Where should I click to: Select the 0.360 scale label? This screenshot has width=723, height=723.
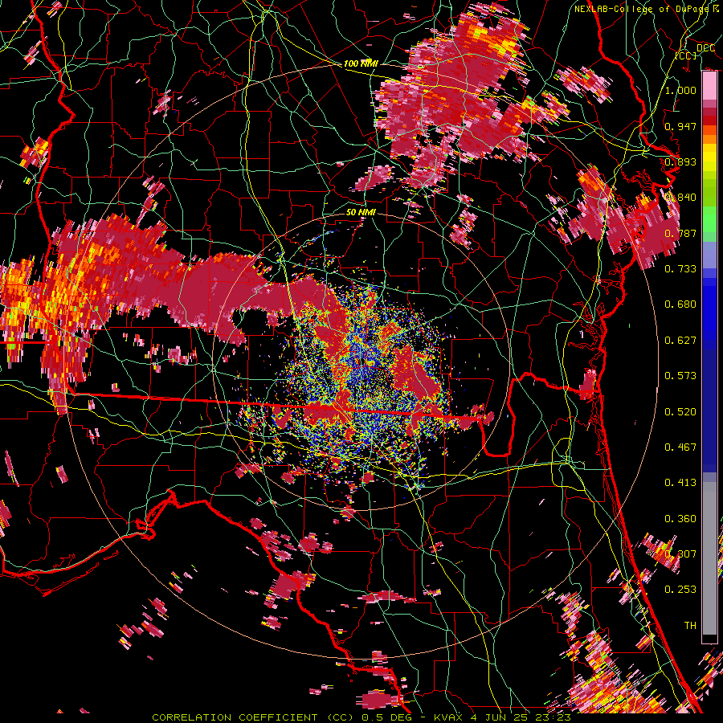pyautogui.click(x=680, y=519)
